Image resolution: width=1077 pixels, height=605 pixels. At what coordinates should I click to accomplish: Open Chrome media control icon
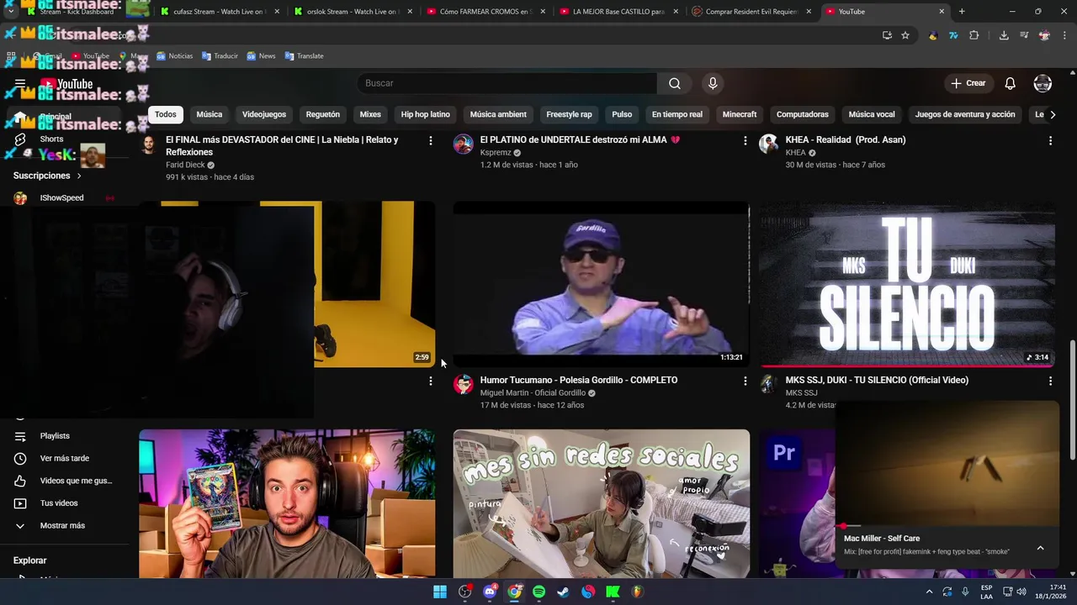tap(1024, 35)
